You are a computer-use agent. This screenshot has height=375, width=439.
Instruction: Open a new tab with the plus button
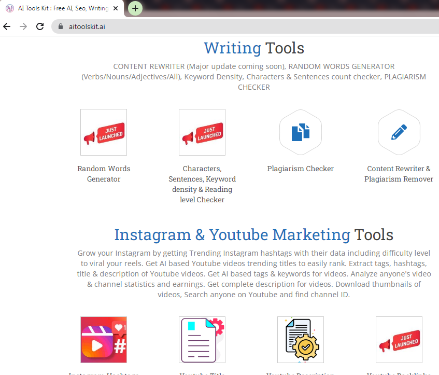(135, 8)
